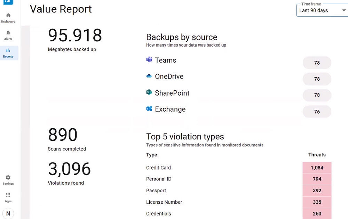Click the Threats column header
Viewport: 348px width, 219px height.
coord(317,155)
